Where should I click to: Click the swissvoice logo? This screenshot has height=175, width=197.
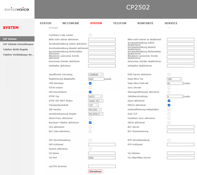17,9
